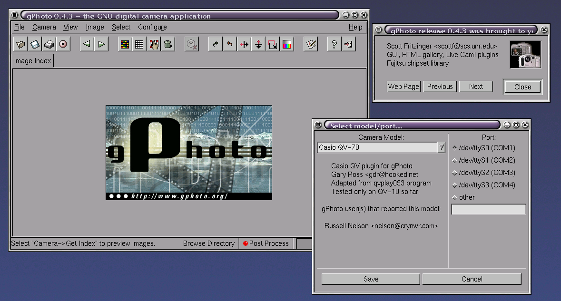The image size is (561, 301).
Task: Open the Help menu
Action: coord(355,27)
